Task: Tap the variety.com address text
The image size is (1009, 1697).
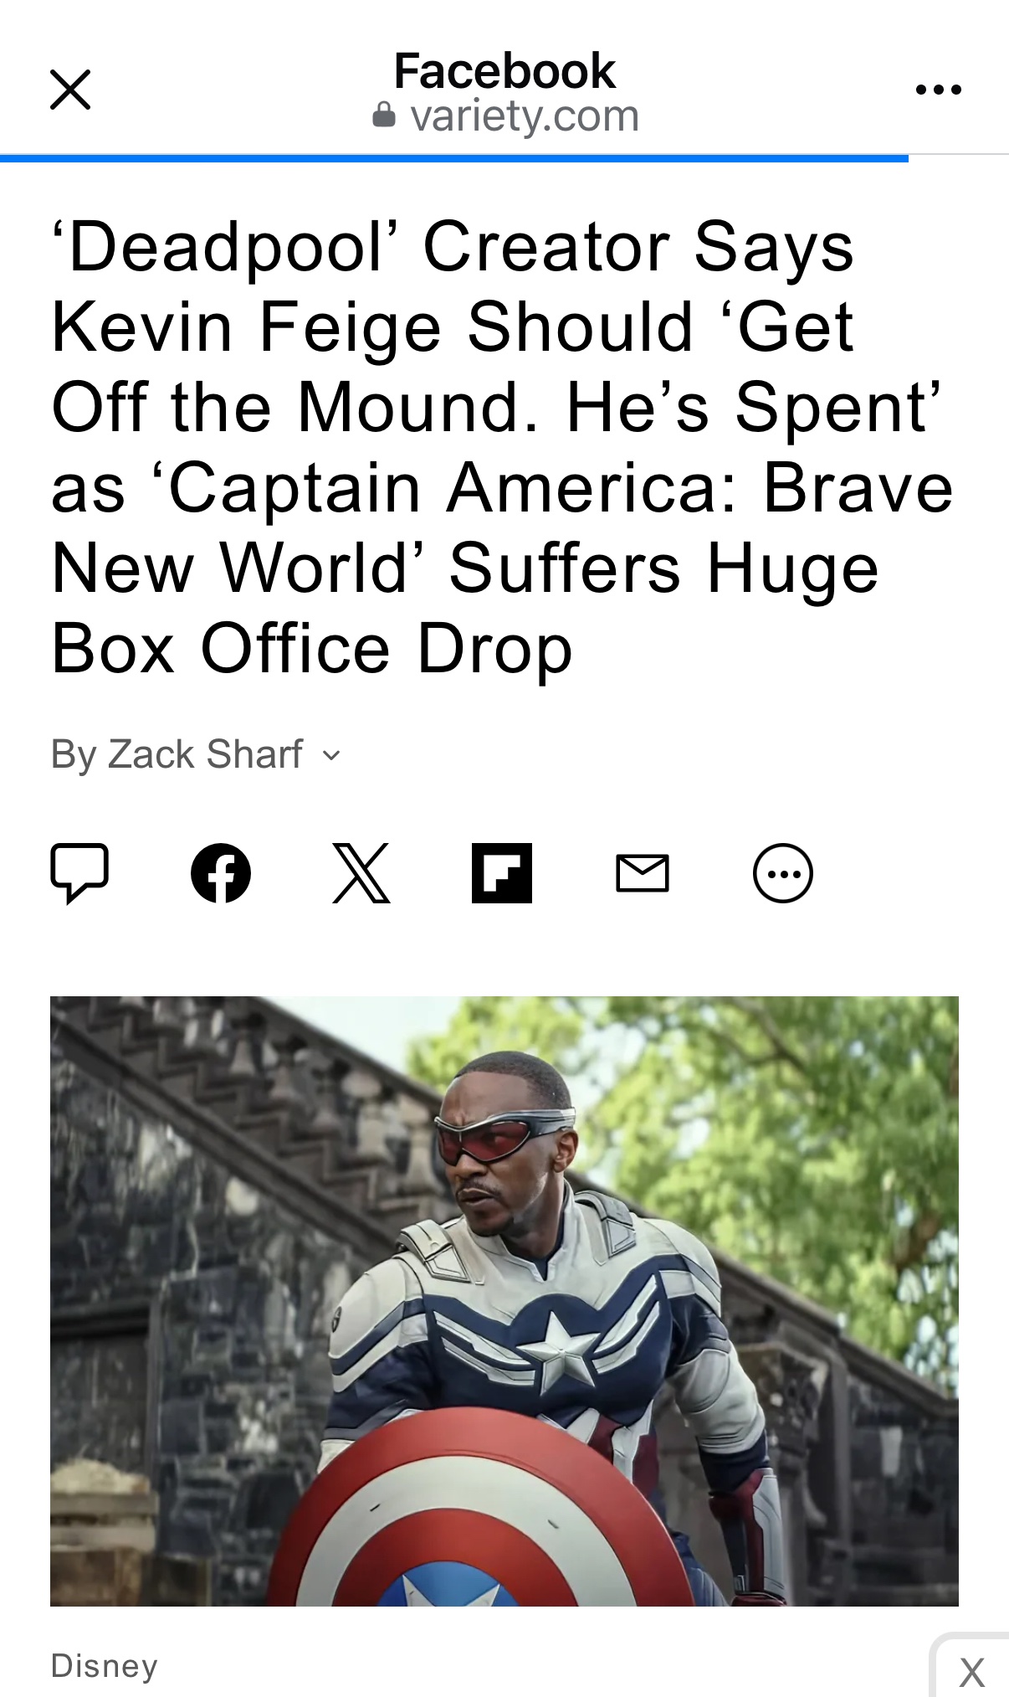Action: point(525,116)
